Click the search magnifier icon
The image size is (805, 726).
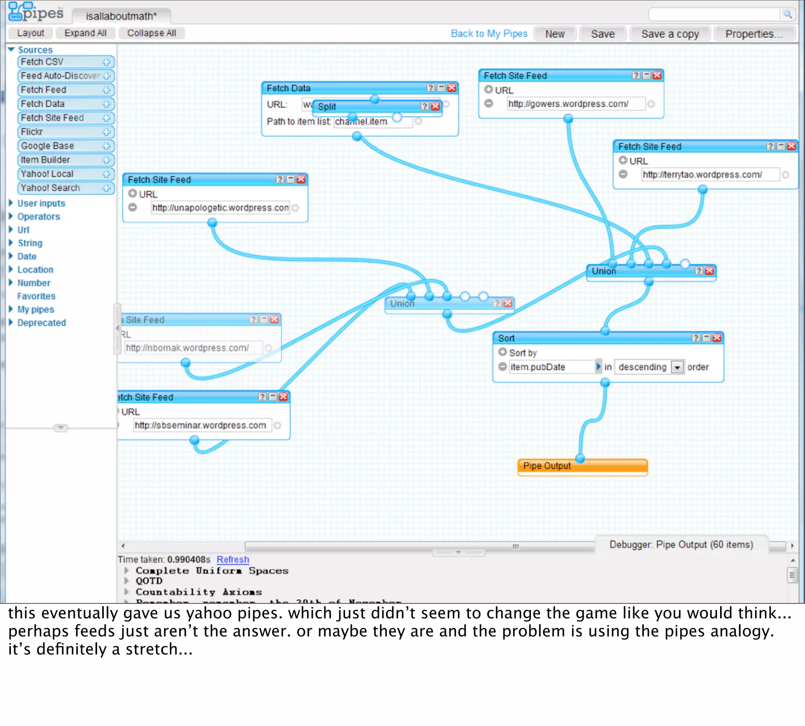coord(787,15)
